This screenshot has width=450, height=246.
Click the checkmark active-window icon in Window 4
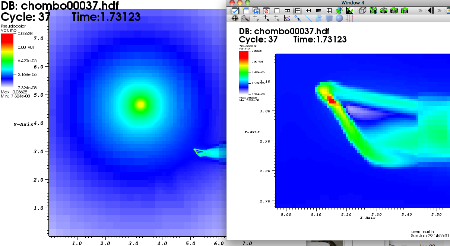235,10
